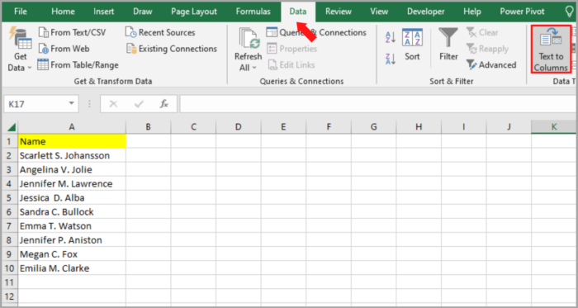
Task: Switch to the Page Layout tab
Action: [194, 12]
